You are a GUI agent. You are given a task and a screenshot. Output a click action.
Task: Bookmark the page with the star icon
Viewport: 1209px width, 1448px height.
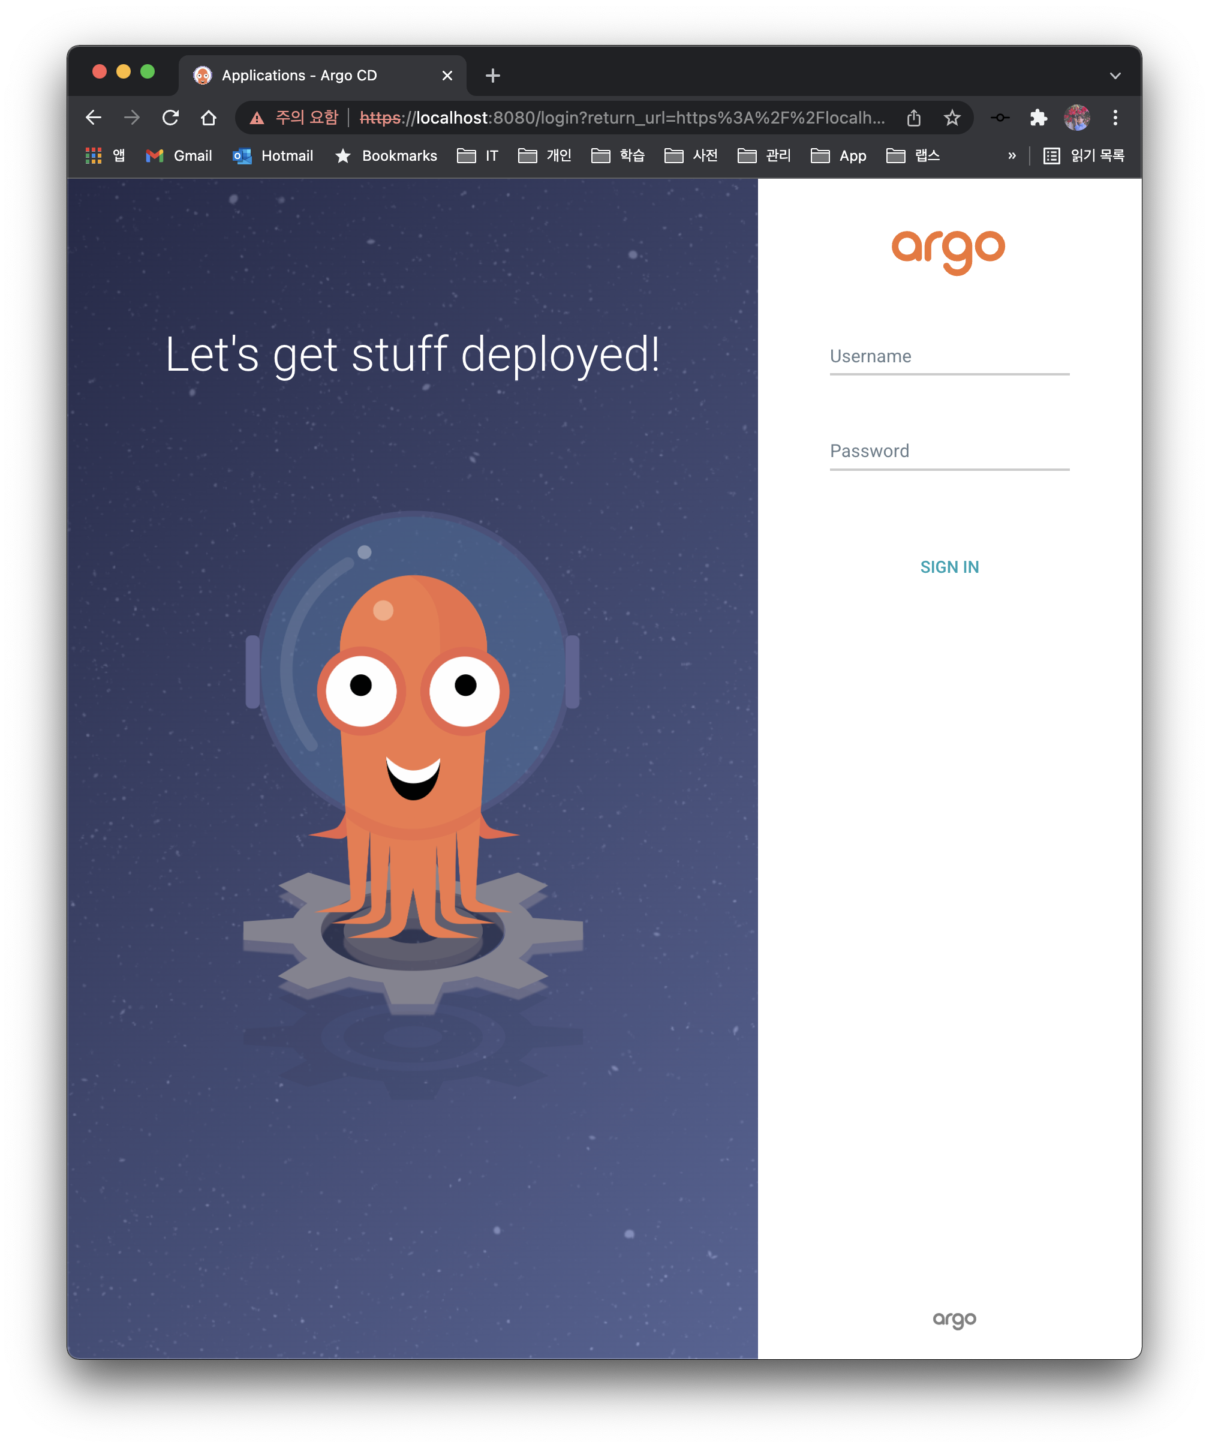click(951, 117)
